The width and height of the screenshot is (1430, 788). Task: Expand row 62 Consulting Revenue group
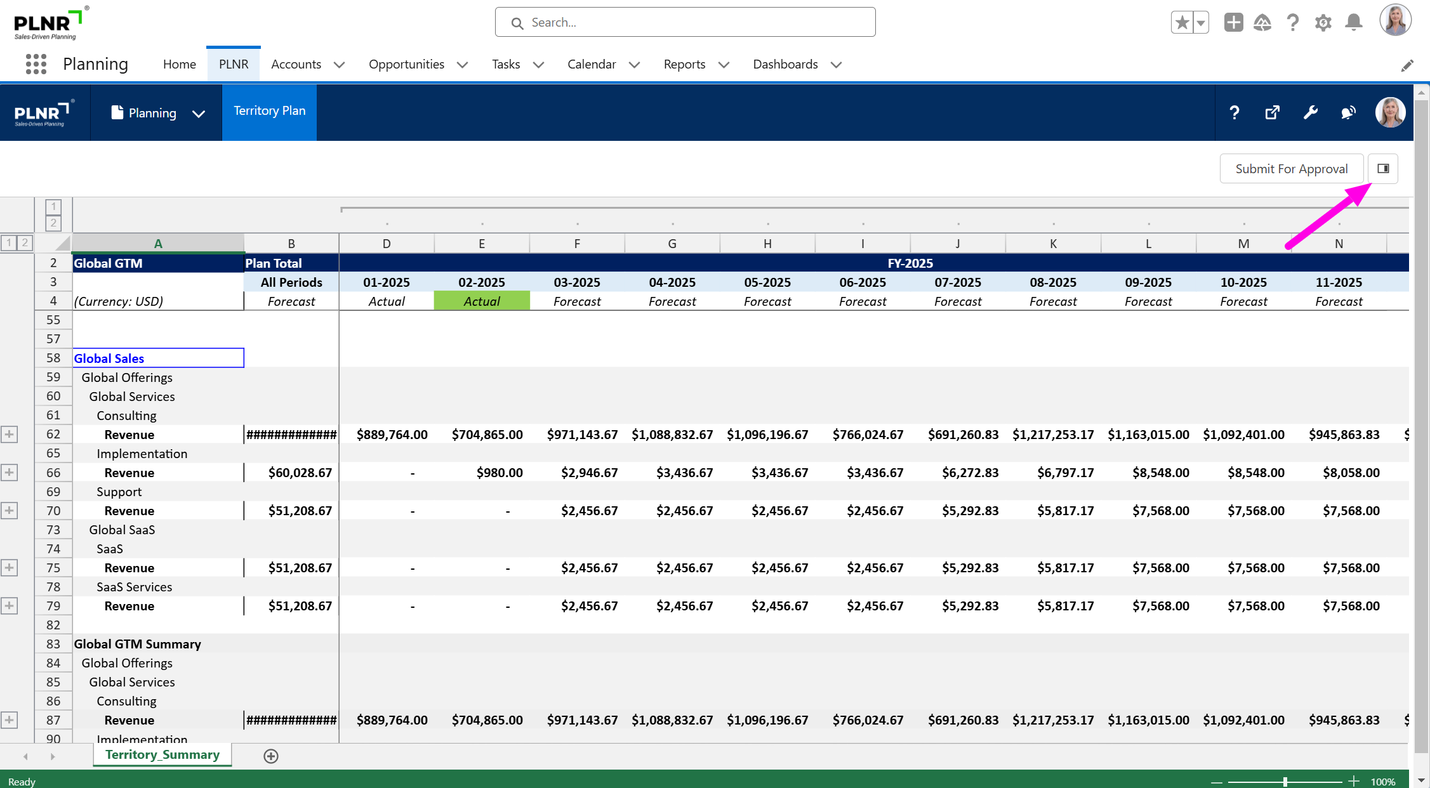[9, 435]
